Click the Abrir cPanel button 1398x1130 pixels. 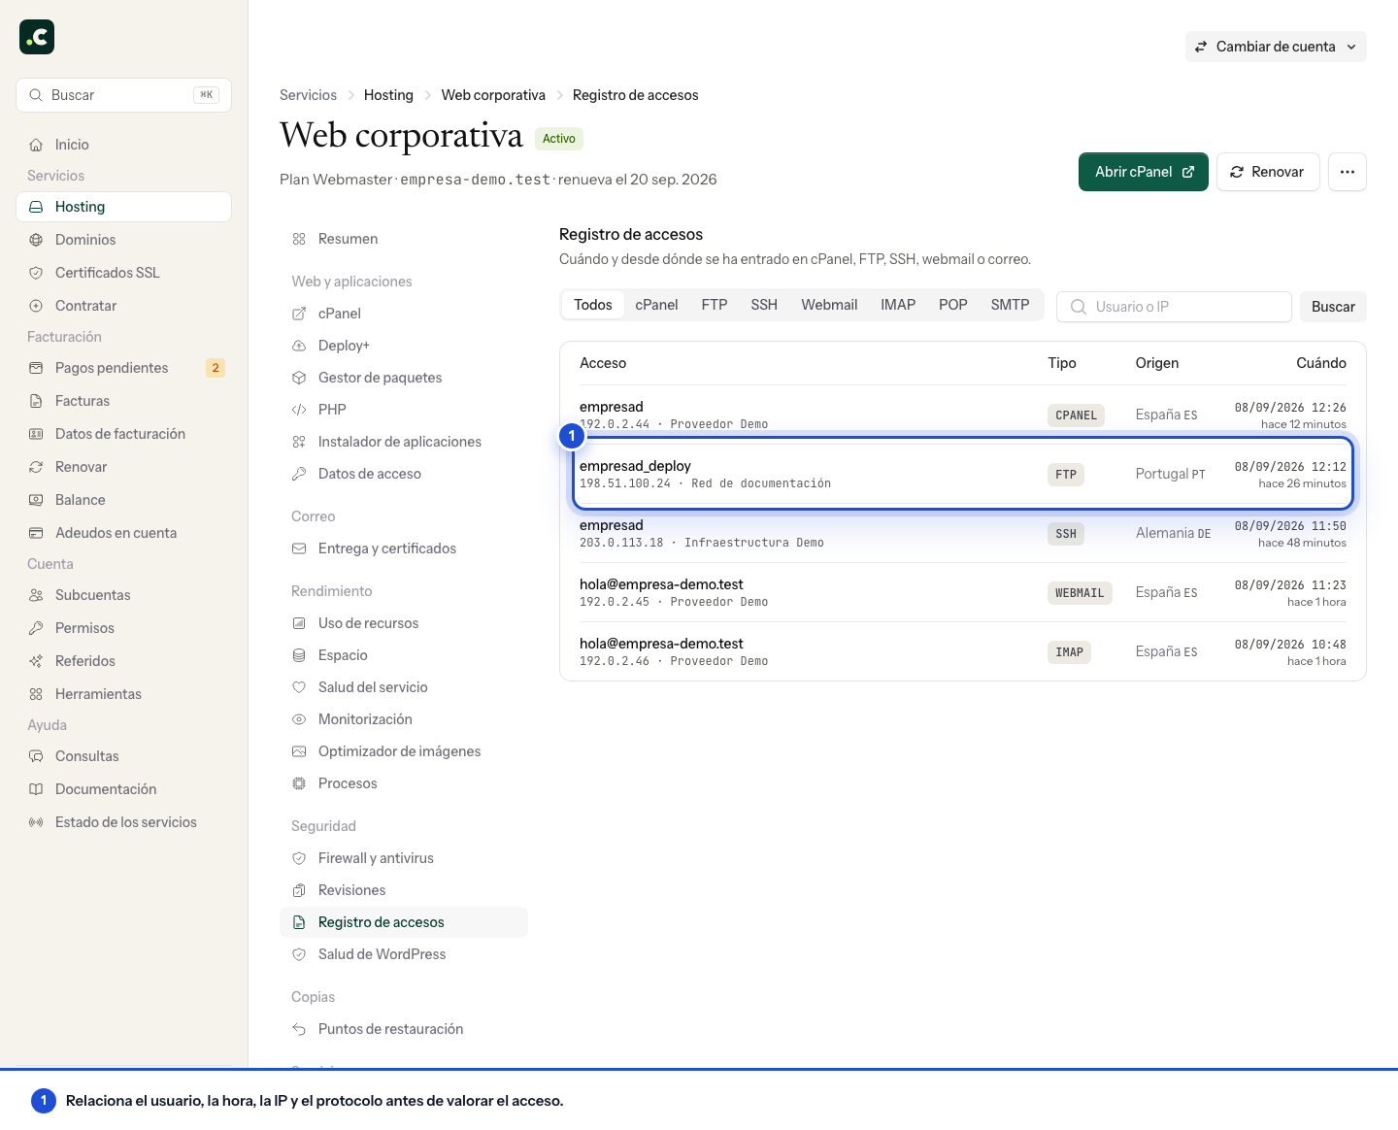coord(1144,172)
